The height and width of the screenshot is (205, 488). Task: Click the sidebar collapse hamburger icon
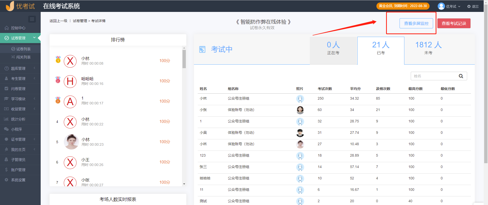coord(32,19)
